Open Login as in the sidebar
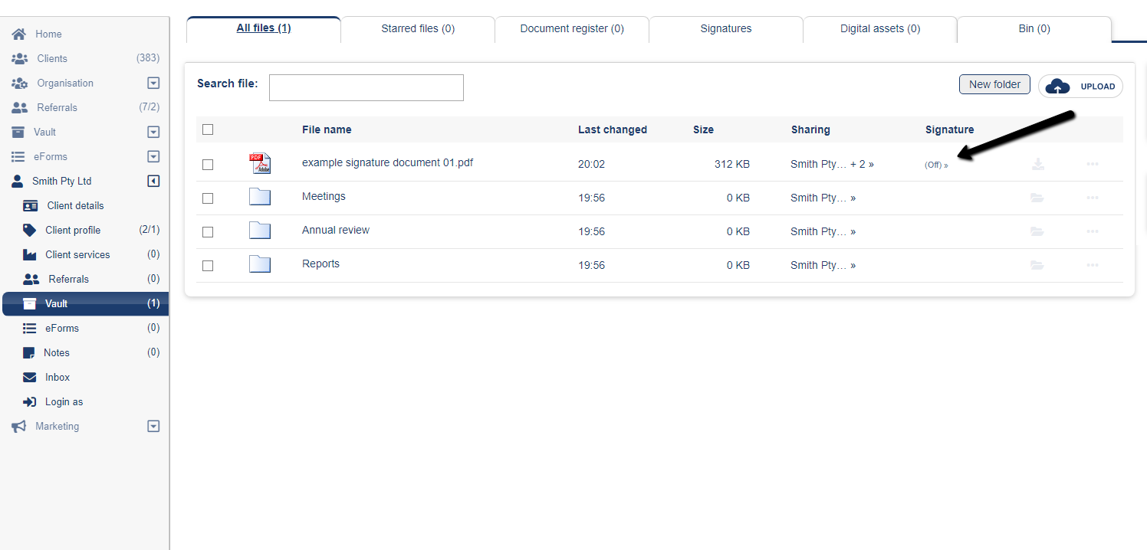Viewport: 1147px width, 550px height. click(64, 401)
